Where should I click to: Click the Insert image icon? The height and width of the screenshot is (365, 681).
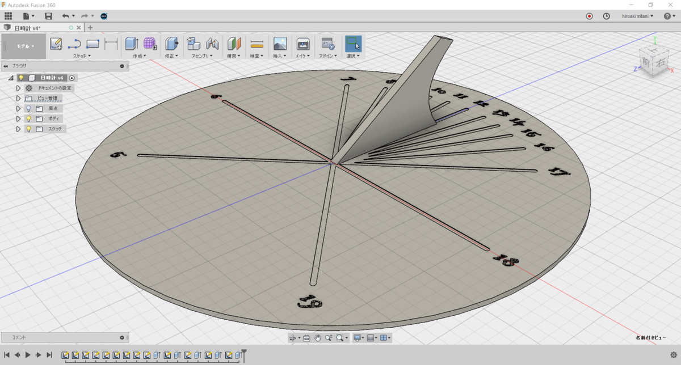click(280, 44)
